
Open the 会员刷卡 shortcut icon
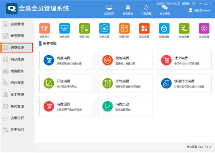click(45, 29)
